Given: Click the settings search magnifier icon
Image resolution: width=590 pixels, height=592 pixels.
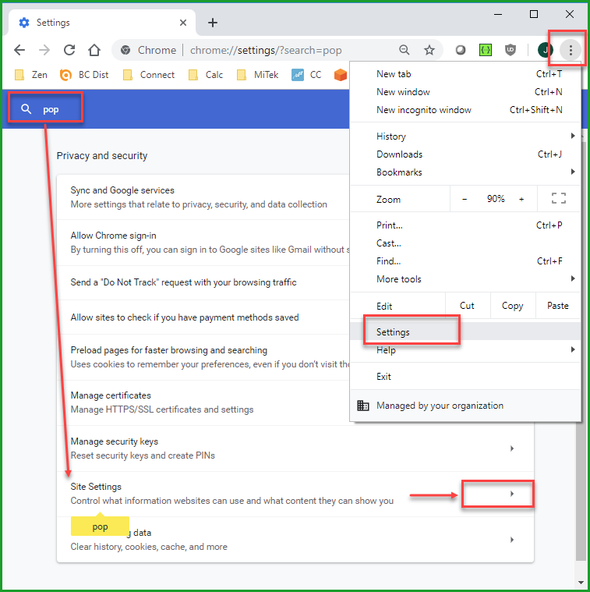Looking at the screenshot, I should coord(26,109).
